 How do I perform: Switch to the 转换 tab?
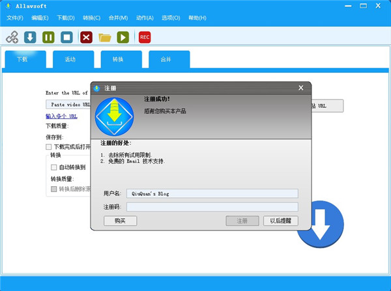click(121, 59)
